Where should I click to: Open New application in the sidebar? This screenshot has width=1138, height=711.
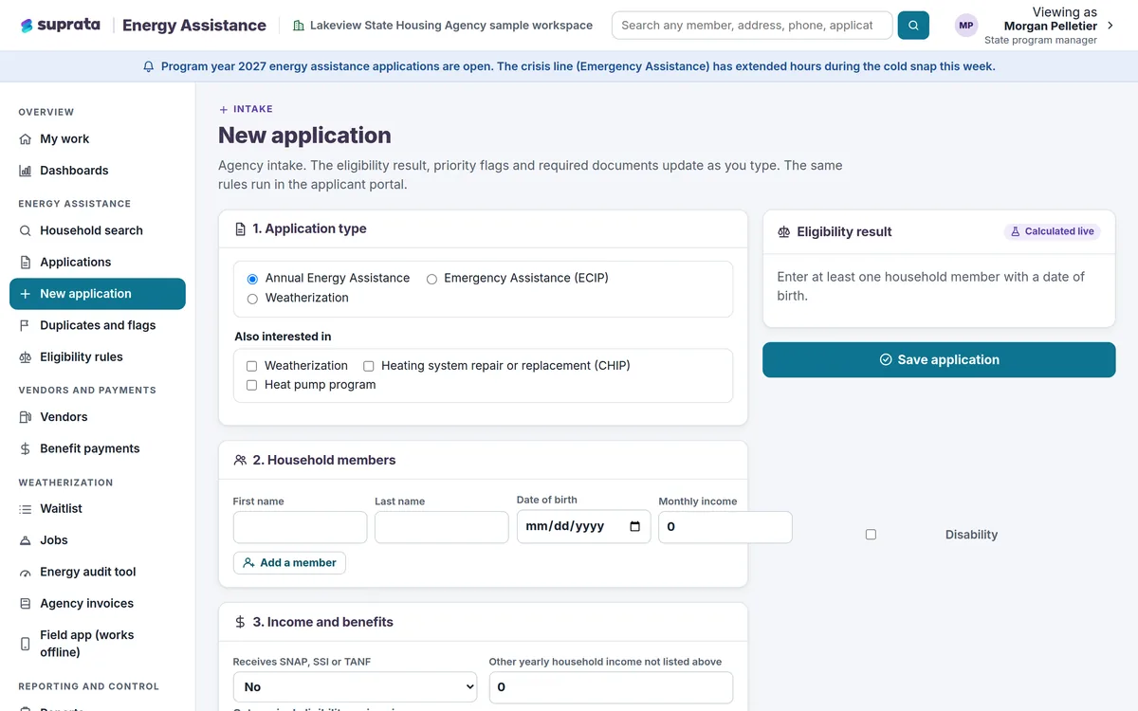click(x=98, y=294)
